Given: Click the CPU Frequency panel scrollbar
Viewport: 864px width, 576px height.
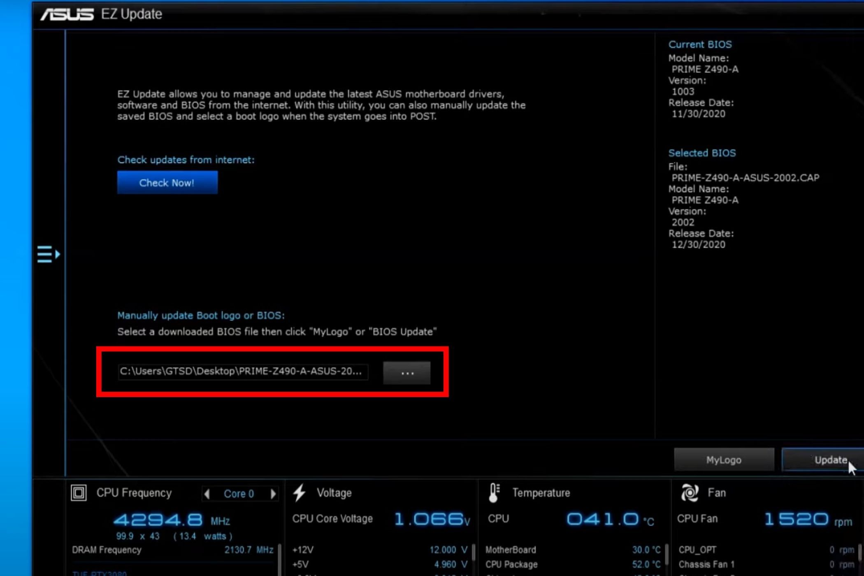Looking at the screenshot, I should tap(280, 557).
